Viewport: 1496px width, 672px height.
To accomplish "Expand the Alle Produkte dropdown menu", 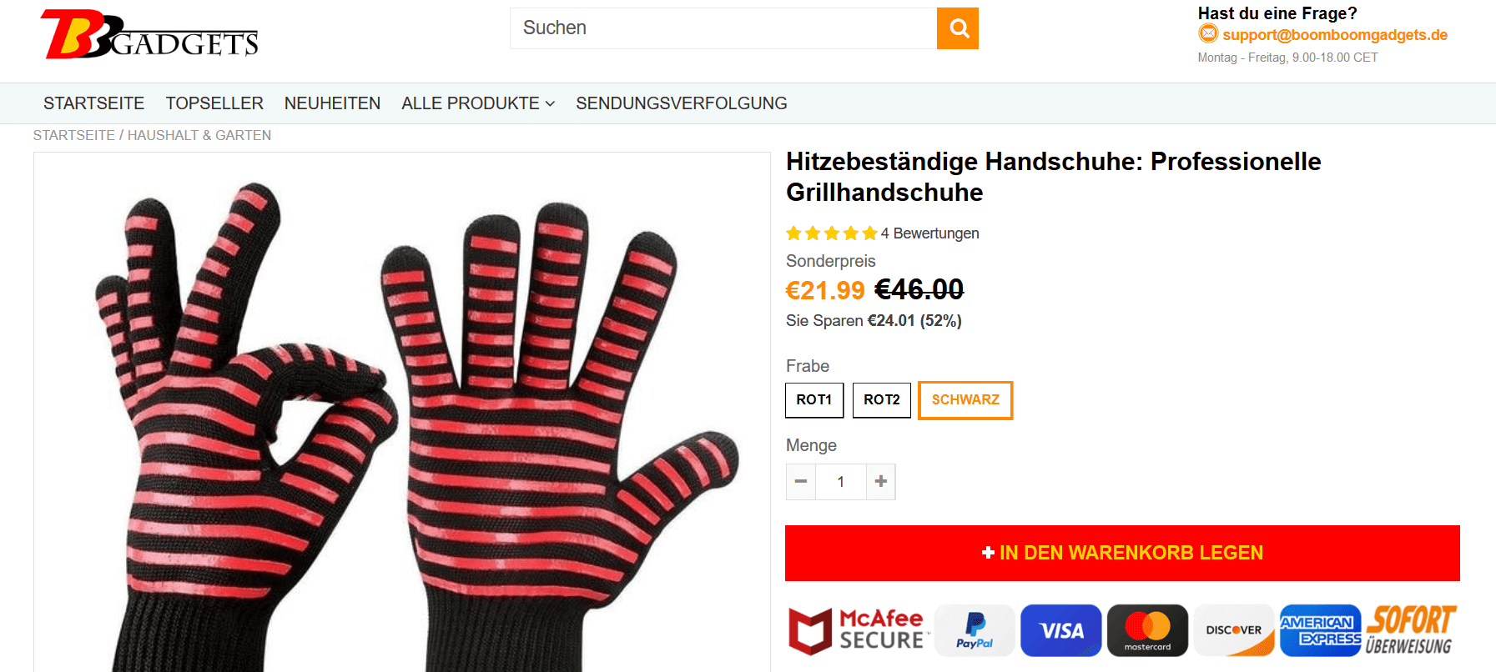I will tap(478, 103).
